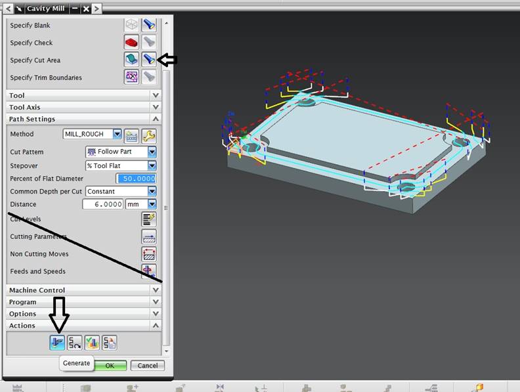The height and width of the screenshot is (392, 520).
Task: Click the Specify Cut Area label
Action: click(x=35, y=60)
